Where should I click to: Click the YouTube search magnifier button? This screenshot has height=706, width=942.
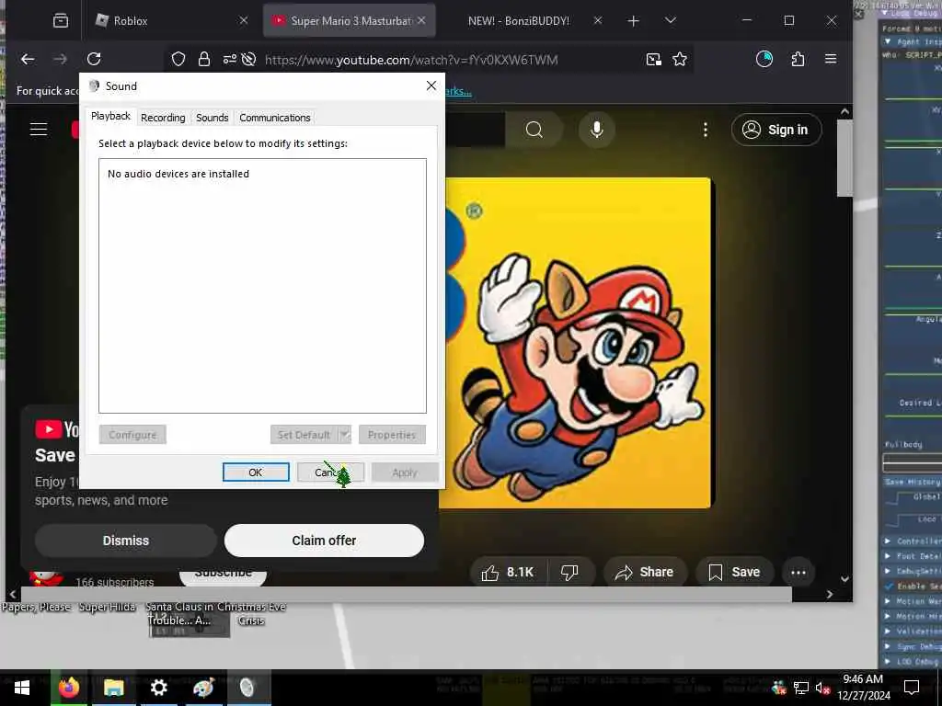click(534, 130)
